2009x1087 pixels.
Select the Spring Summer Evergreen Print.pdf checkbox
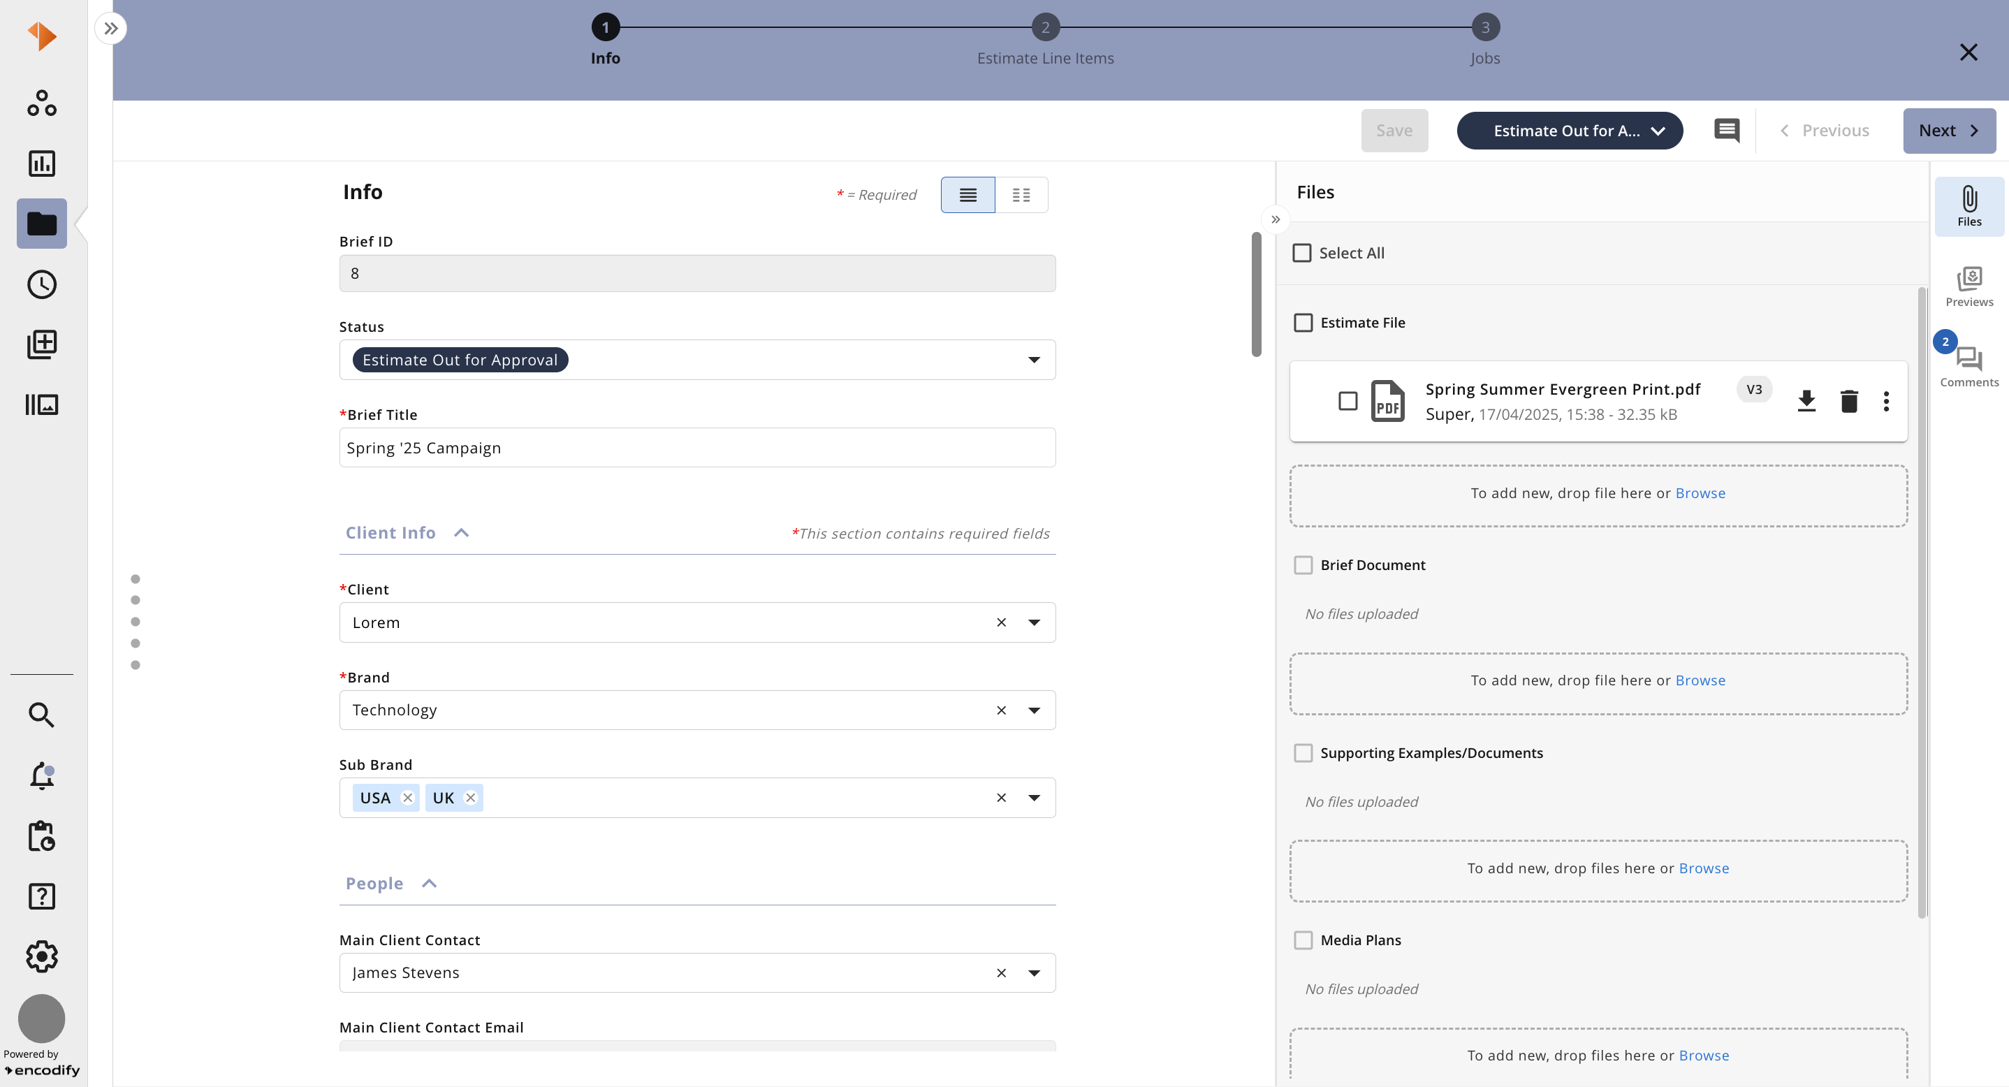[1347, 402]
